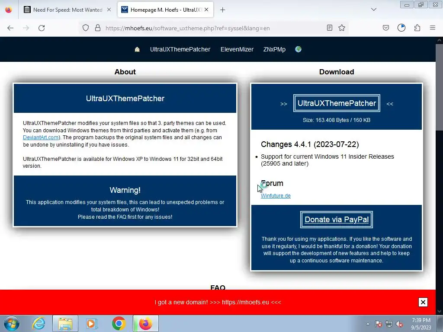Reload the current page

click(42, 28)
